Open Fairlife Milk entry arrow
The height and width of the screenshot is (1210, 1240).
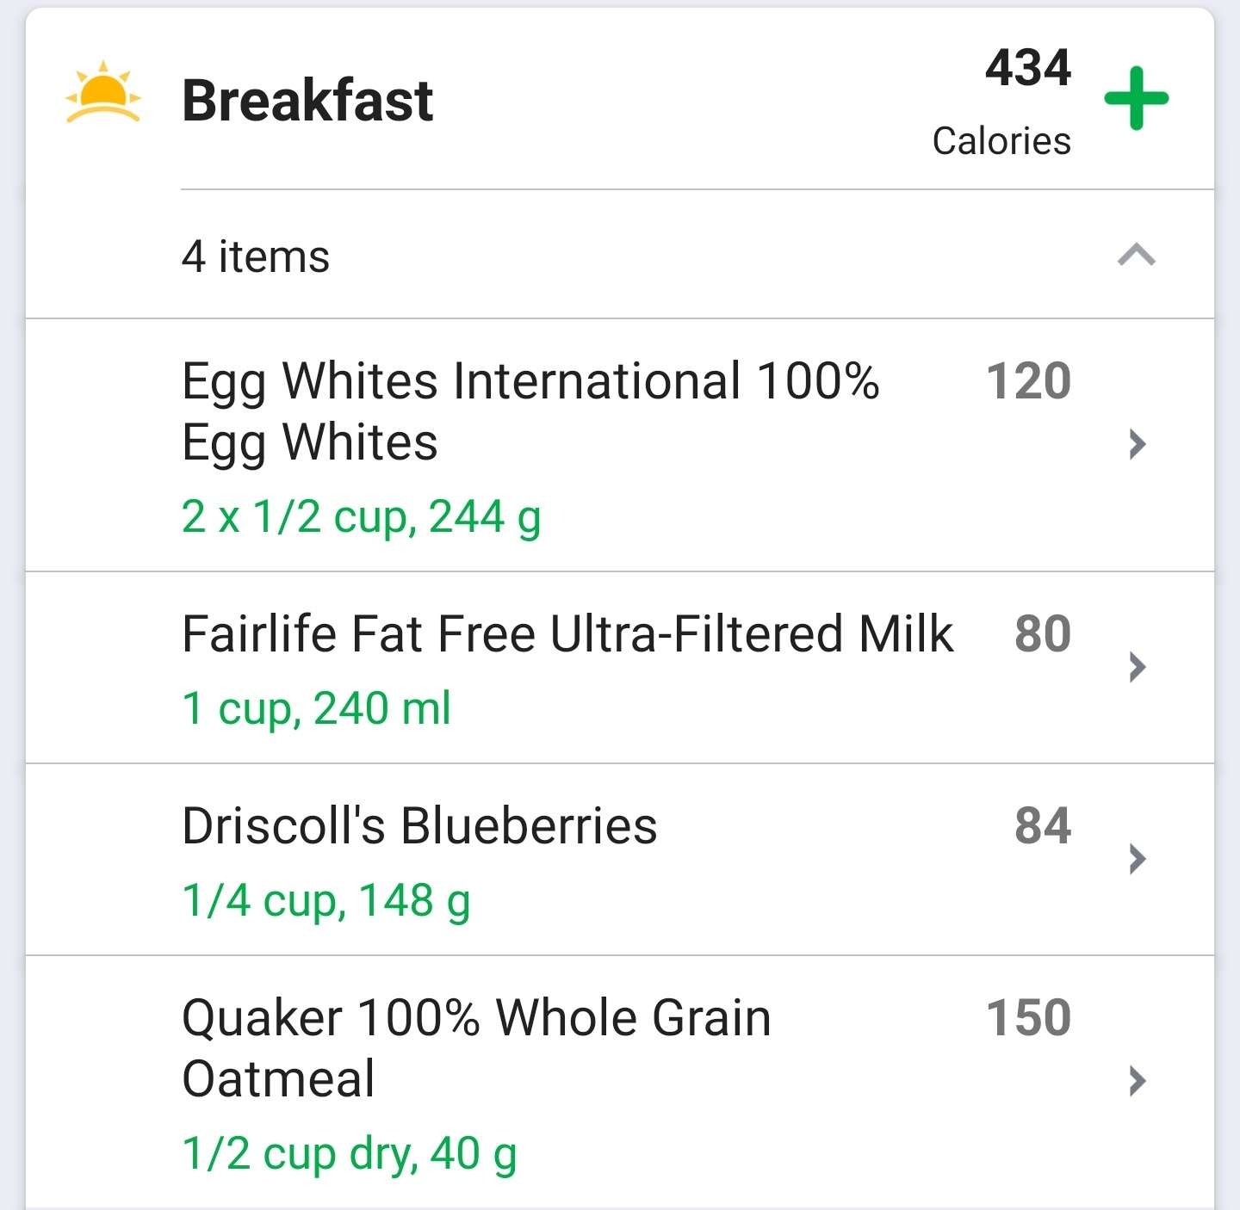(1137, 667)
